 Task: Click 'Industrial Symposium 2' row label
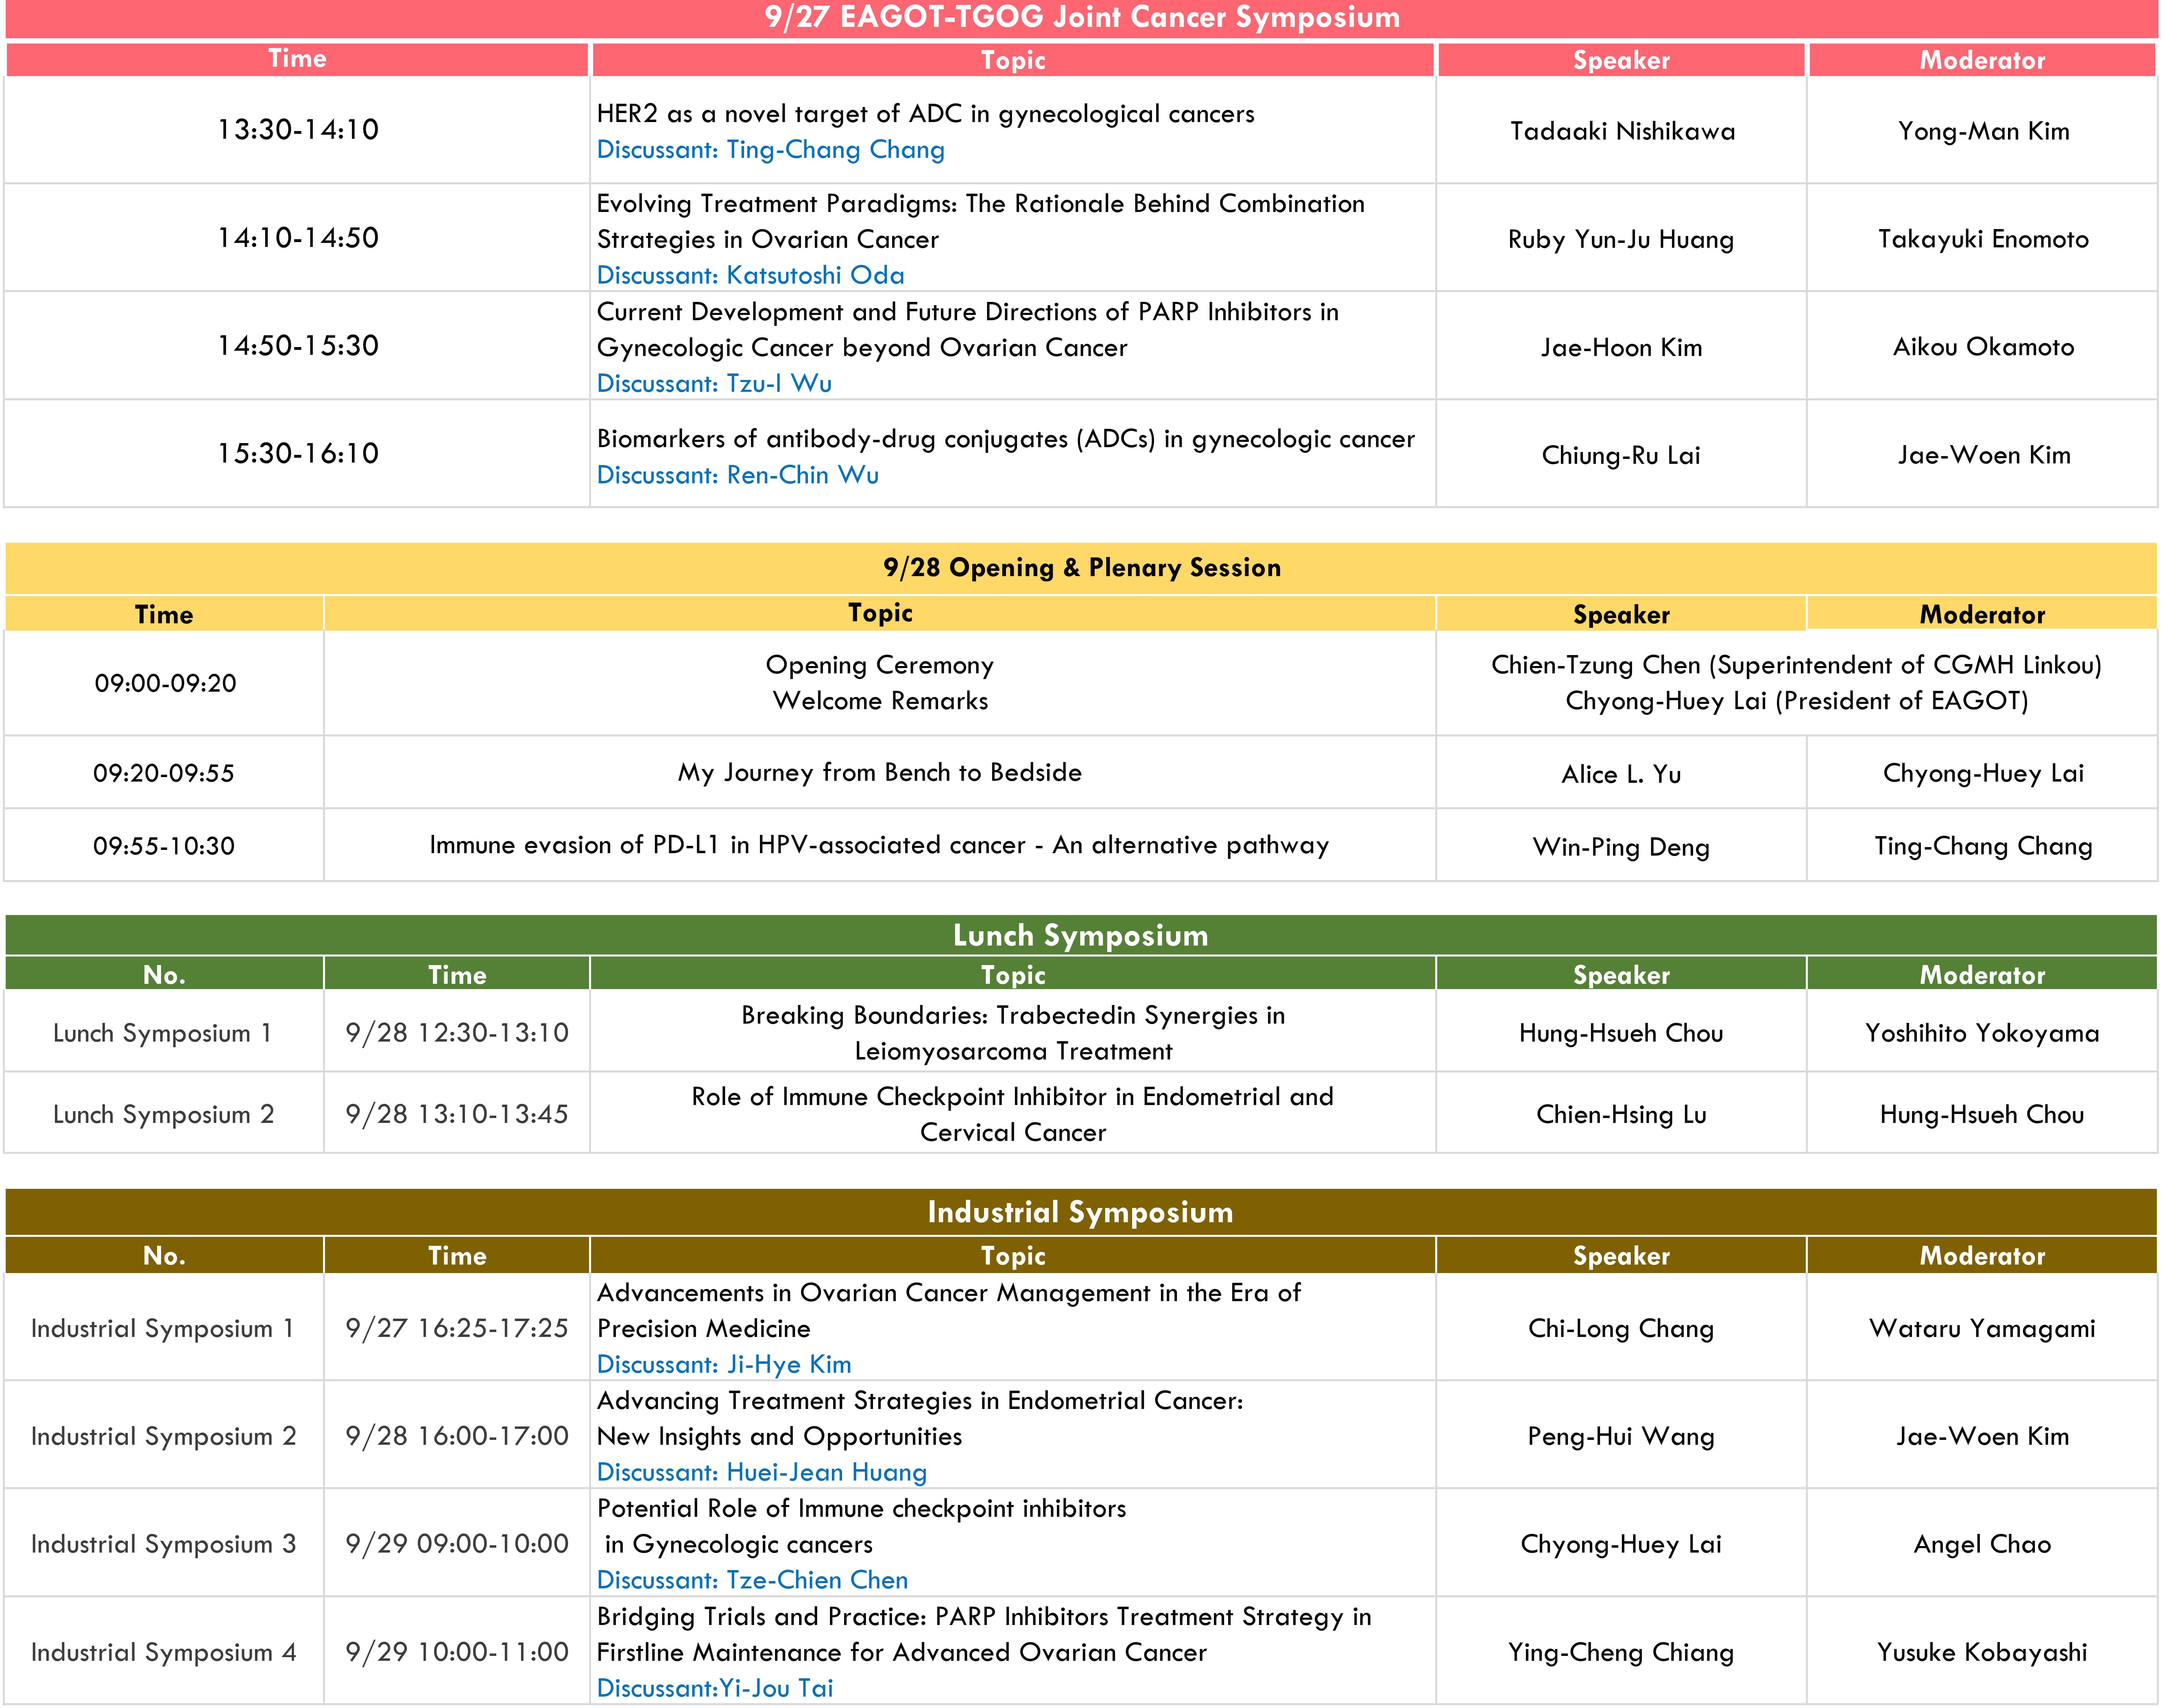click(164, 1437)
